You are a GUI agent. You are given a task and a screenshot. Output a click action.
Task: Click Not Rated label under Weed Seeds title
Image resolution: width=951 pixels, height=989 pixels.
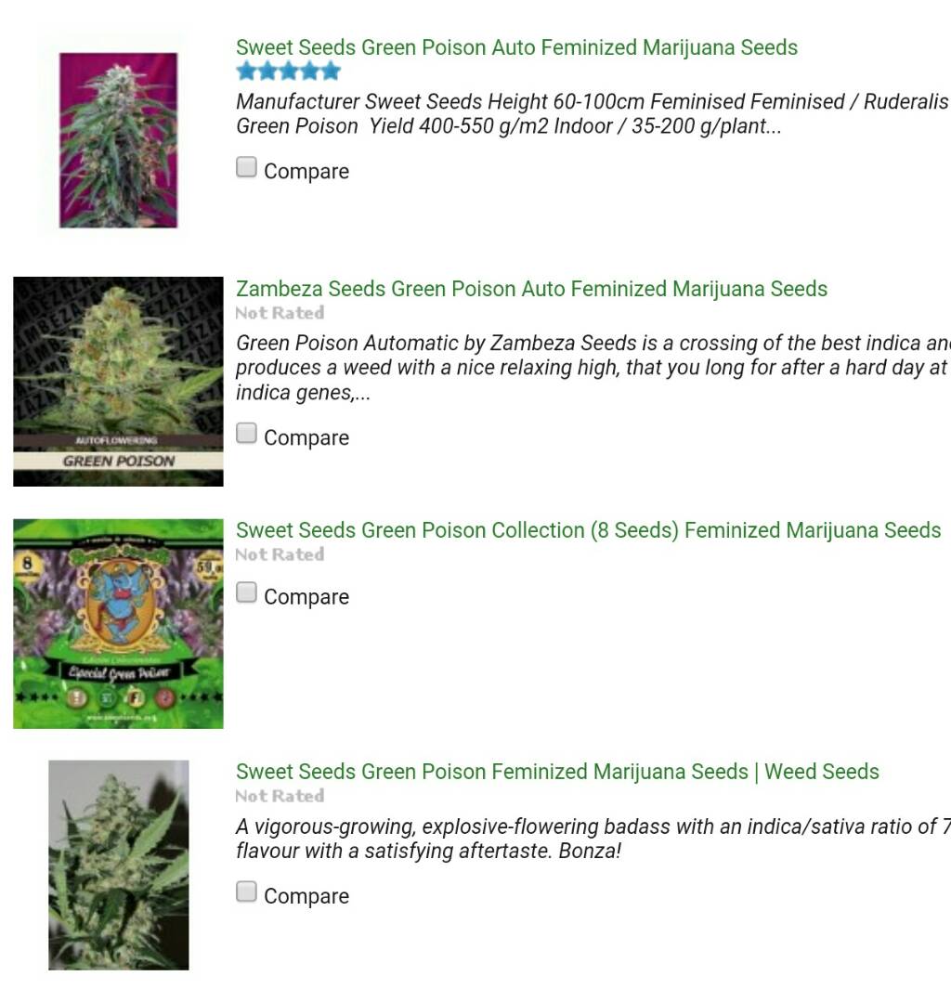pos(280,796)
